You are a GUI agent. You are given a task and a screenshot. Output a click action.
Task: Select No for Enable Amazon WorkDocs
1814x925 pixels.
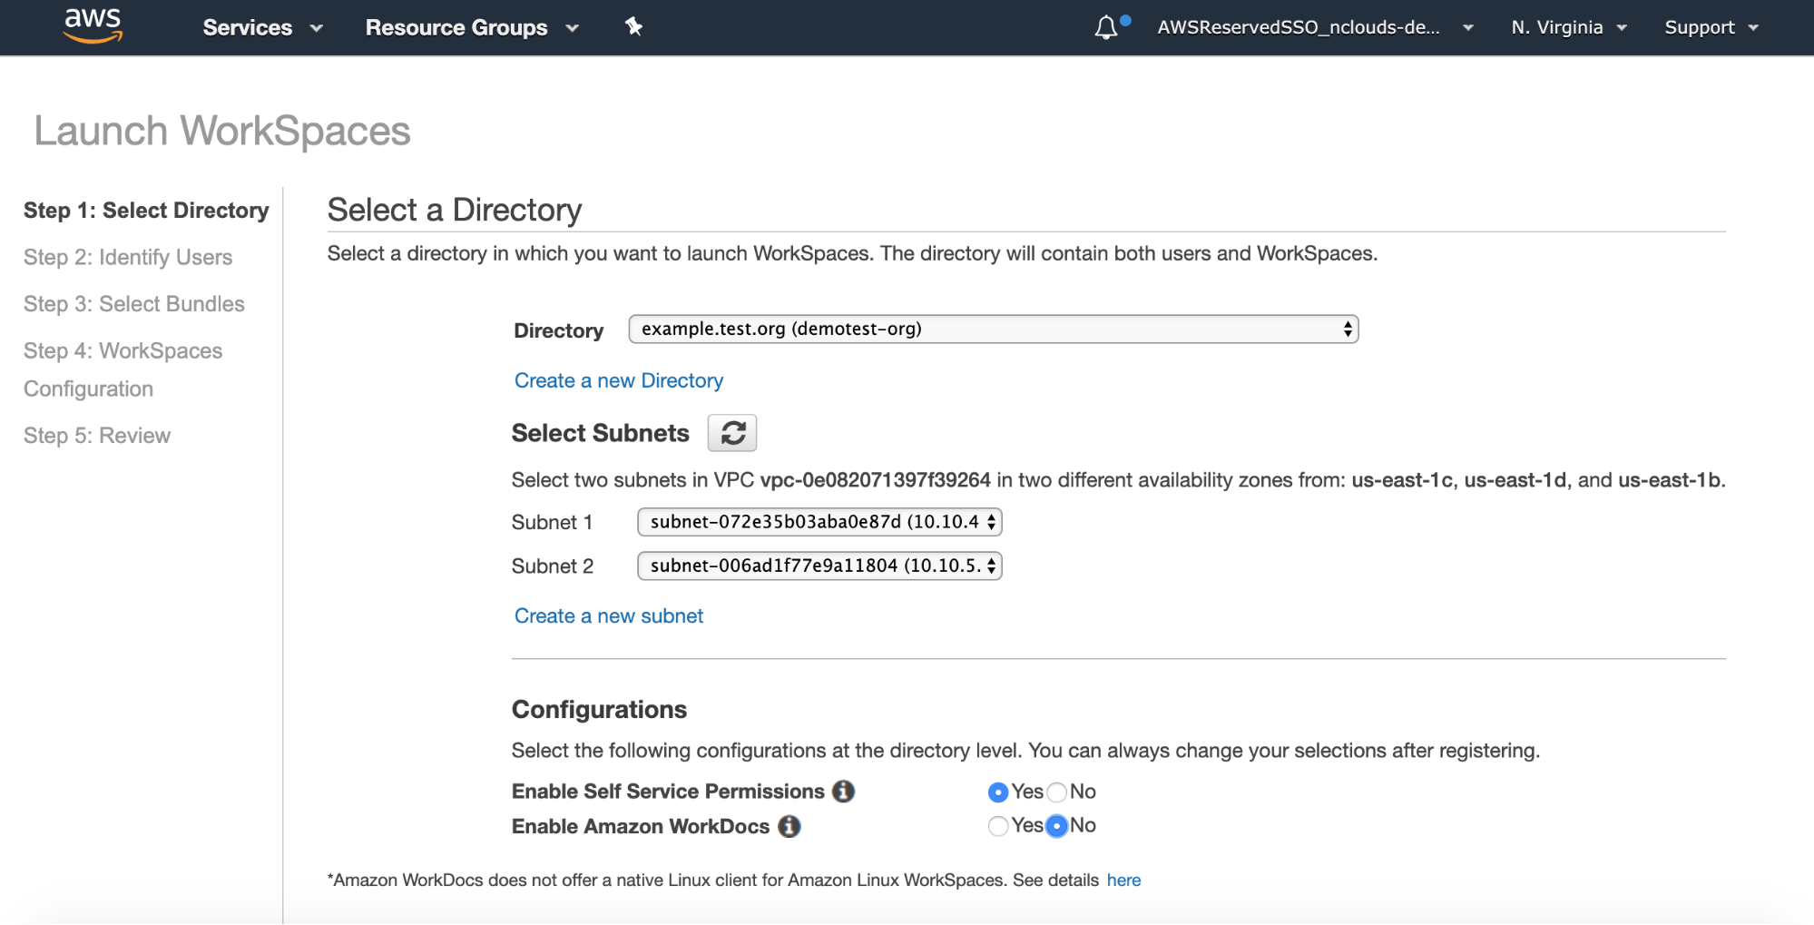click(1056, 826)
